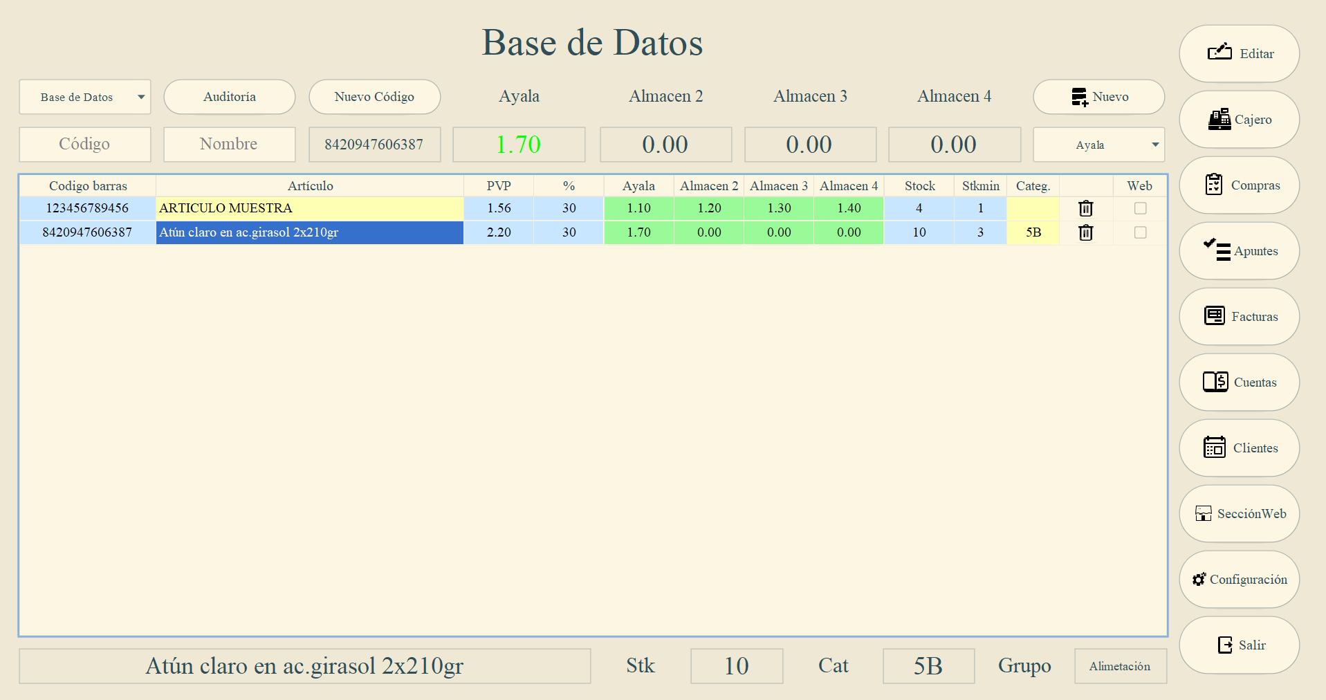Open Apuntes checklist icon

pos(1217,250)
